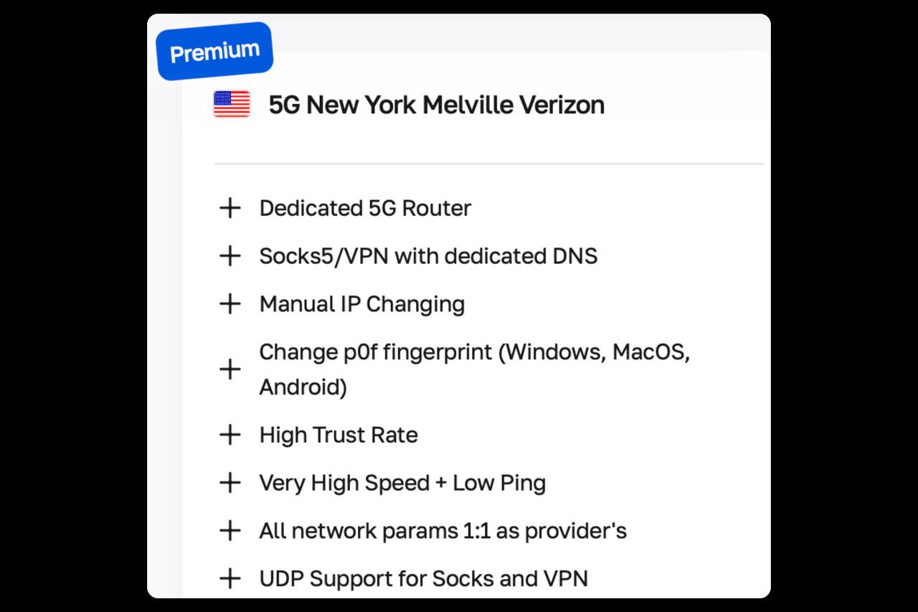Click plus icon beside Very High Speed
Image resolution: width=918 pixels, height=612 pixels.
coord(229,483)
